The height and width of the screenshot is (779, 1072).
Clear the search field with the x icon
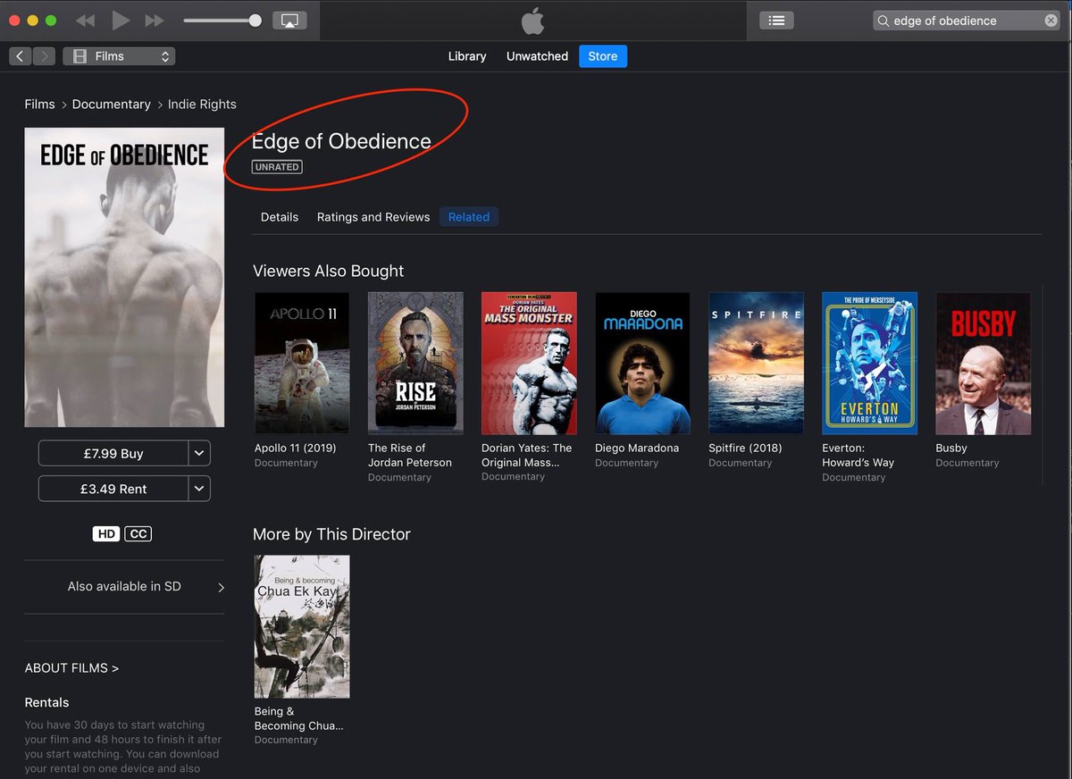click(x=1051, y=21)
